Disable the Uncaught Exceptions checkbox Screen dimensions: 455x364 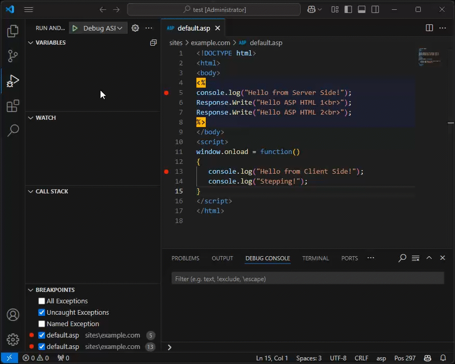[41, 312]
